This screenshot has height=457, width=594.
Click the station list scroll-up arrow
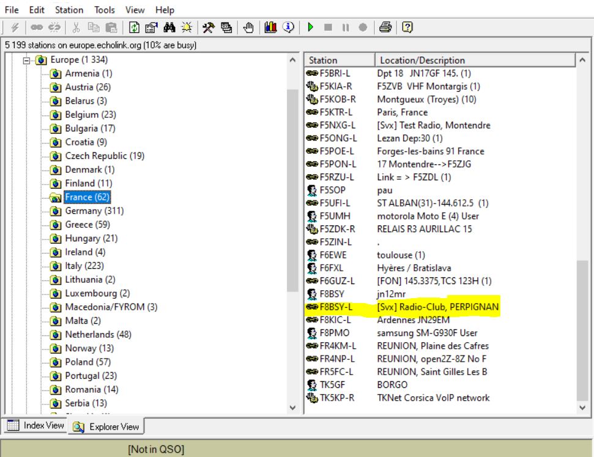582,60
